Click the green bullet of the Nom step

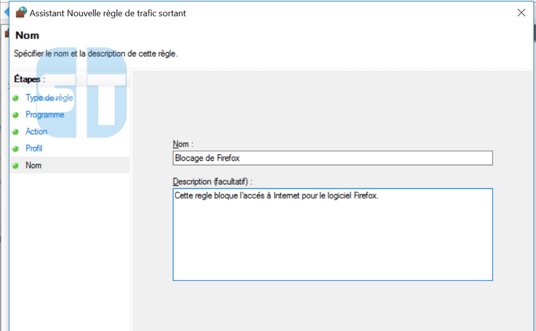click(16, 166)
